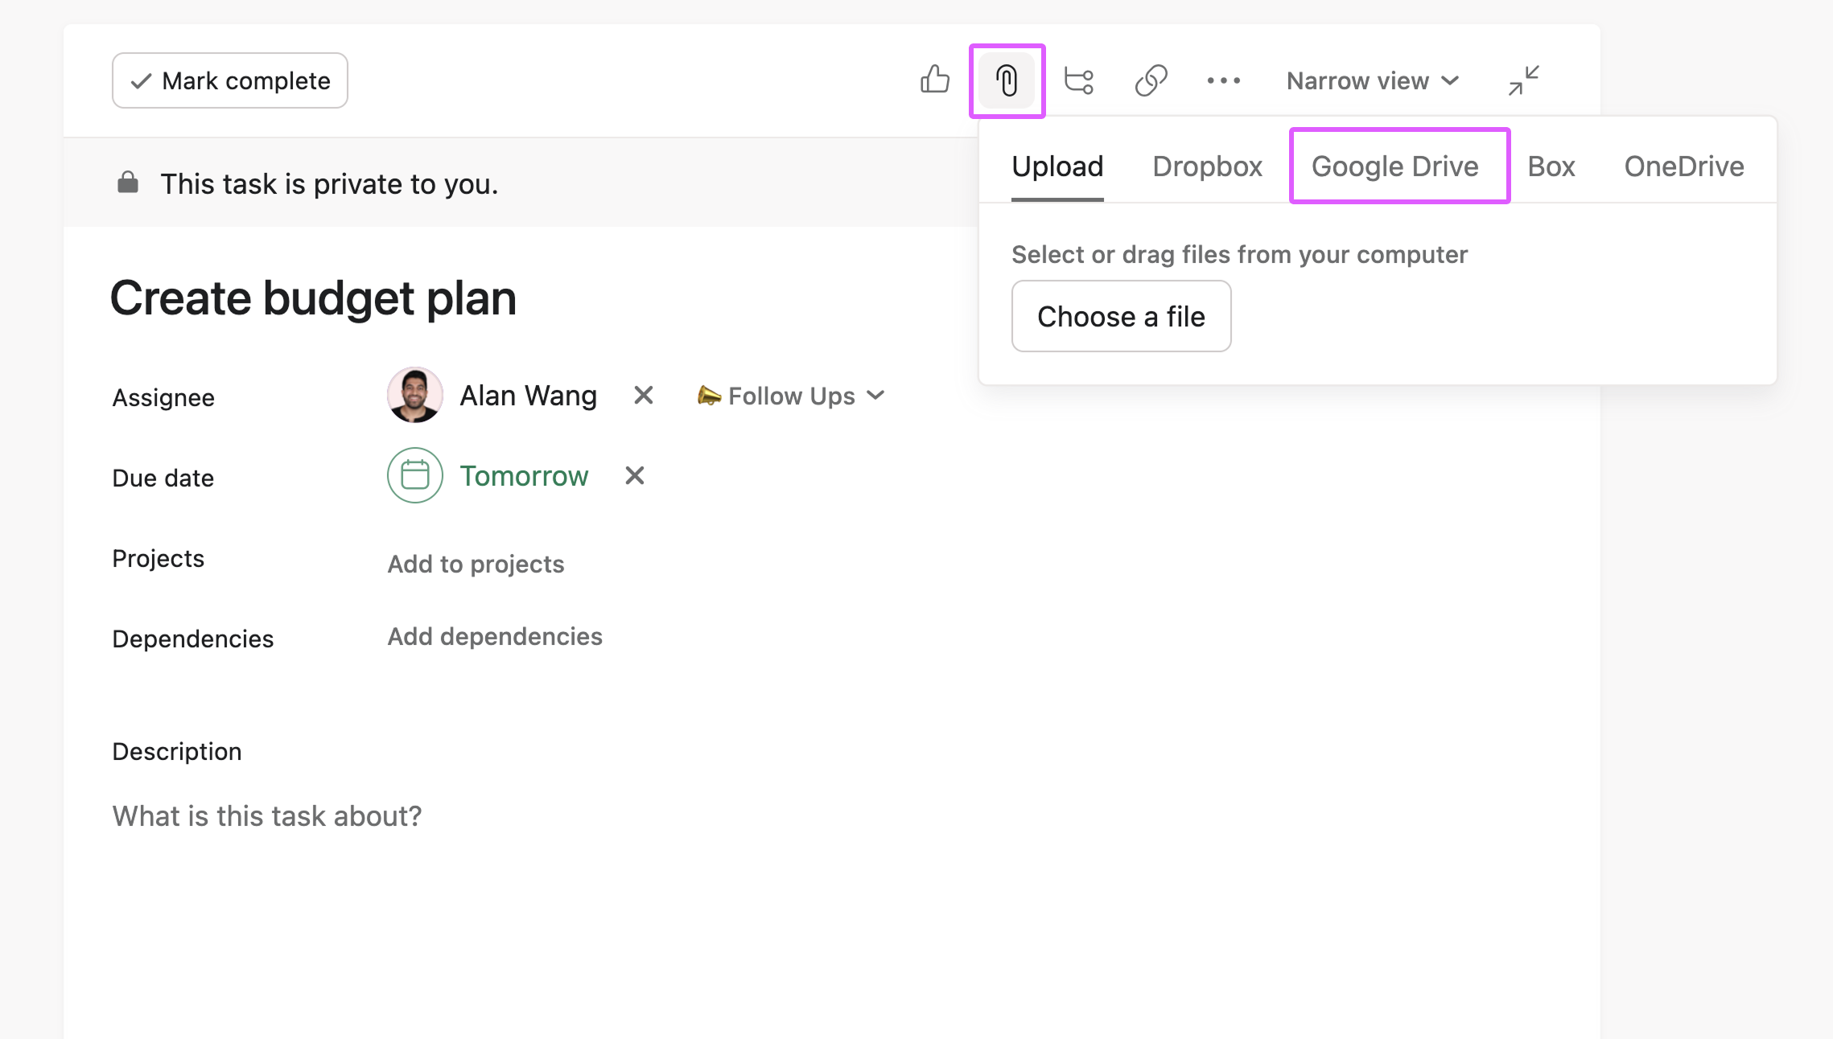Like the task with the thumbs up icon
This screenshot has height=1039, width=1833.
point(933,80)
